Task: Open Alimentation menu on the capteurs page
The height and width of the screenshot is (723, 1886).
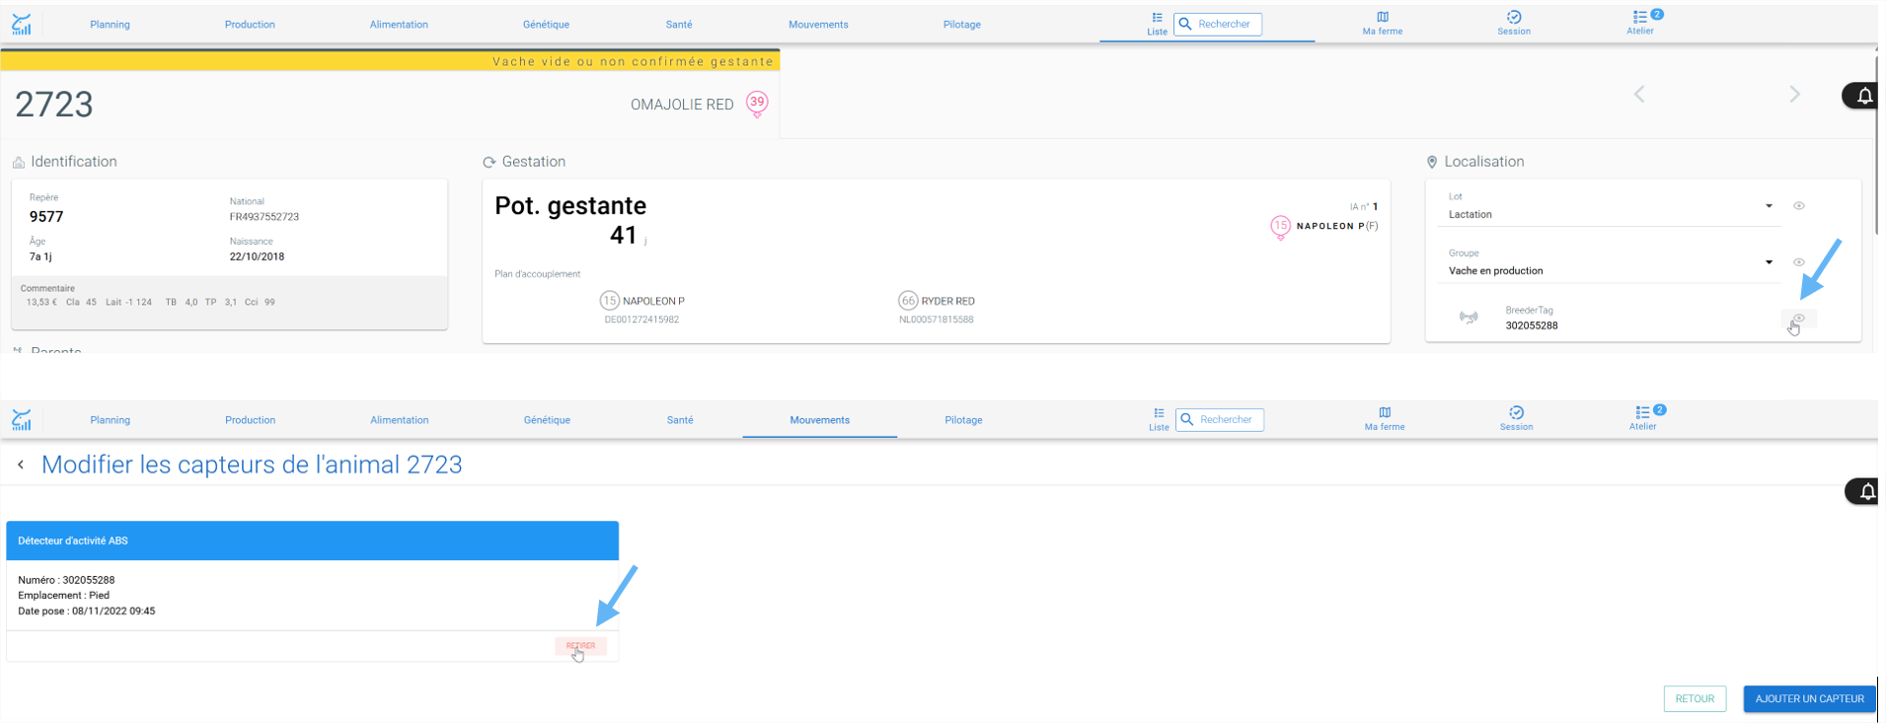Action: [400, 420]
